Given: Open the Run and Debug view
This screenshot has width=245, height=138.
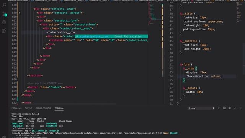Looking at the screenshot, I should [x=4, y=22].
